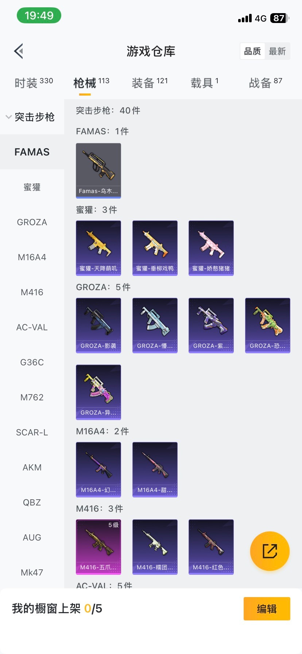The height and width of the screenshot is (654, 302).
Task: Open the 战备 tab
Action: point(266,83)
